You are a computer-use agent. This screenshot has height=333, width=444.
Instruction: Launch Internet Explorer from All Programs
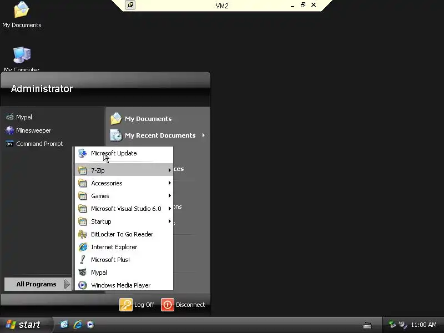[x=124, y=247]
